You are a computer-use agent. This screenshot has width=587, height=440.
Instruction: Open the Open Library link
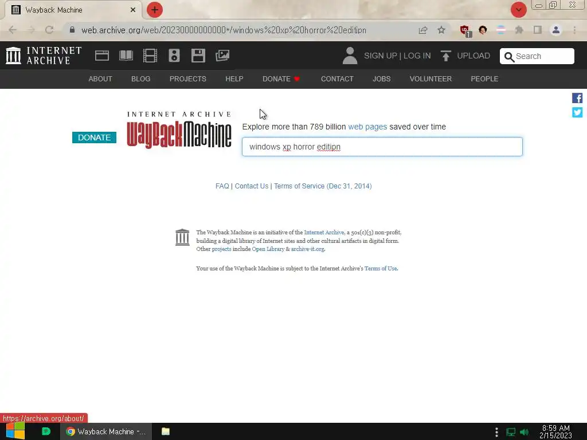coord(268,249)
